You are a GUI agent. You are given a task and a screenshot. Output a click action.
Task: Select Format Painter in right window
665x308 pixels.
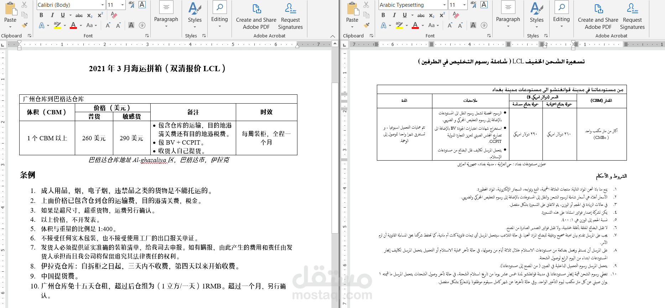point(366,25)
